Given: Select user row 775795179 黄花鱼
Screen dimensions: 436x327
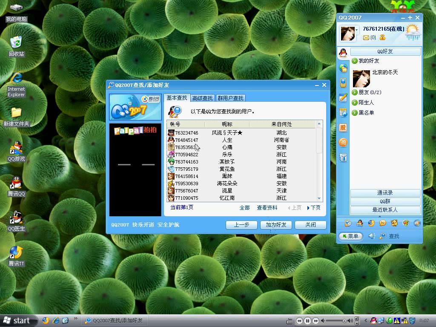Looking at the screenshot, I should tap(241, 169).
